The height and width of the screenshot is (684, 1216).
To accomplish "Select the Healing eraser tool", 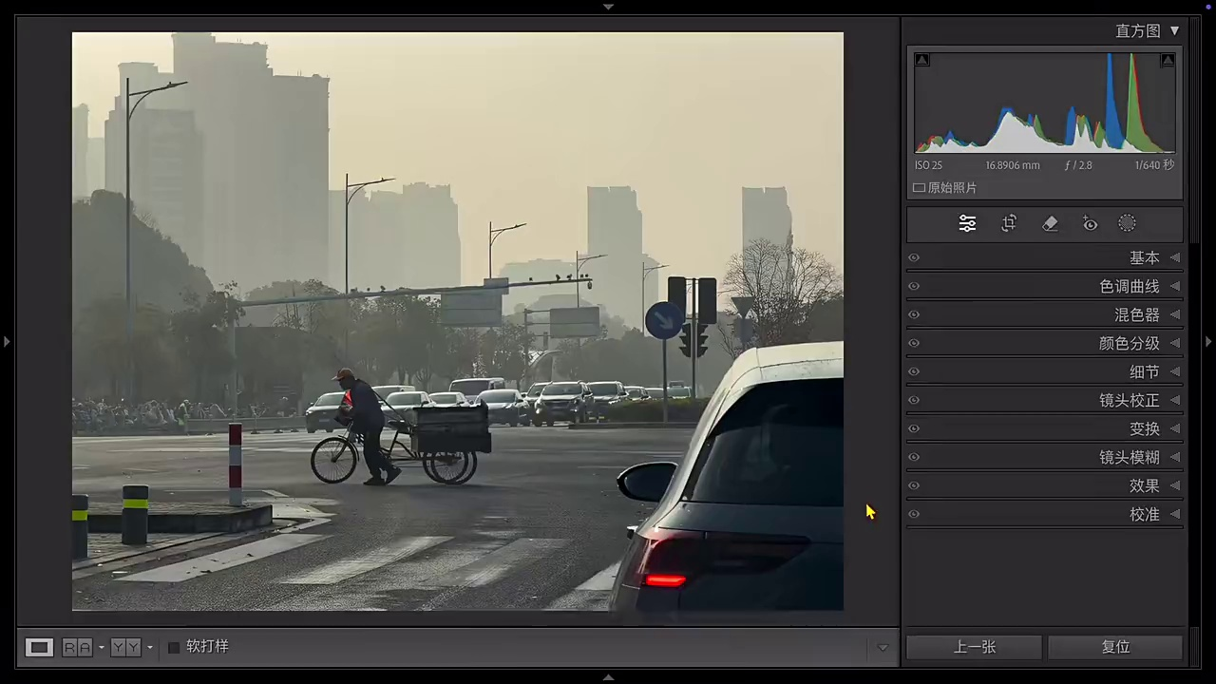I will point(1050,223).
